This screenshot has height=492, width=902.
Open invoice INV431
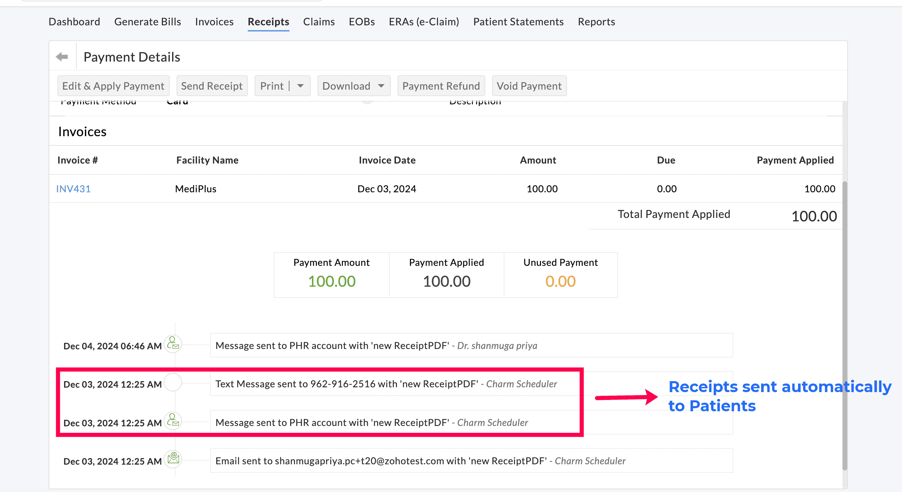[73, 189]
